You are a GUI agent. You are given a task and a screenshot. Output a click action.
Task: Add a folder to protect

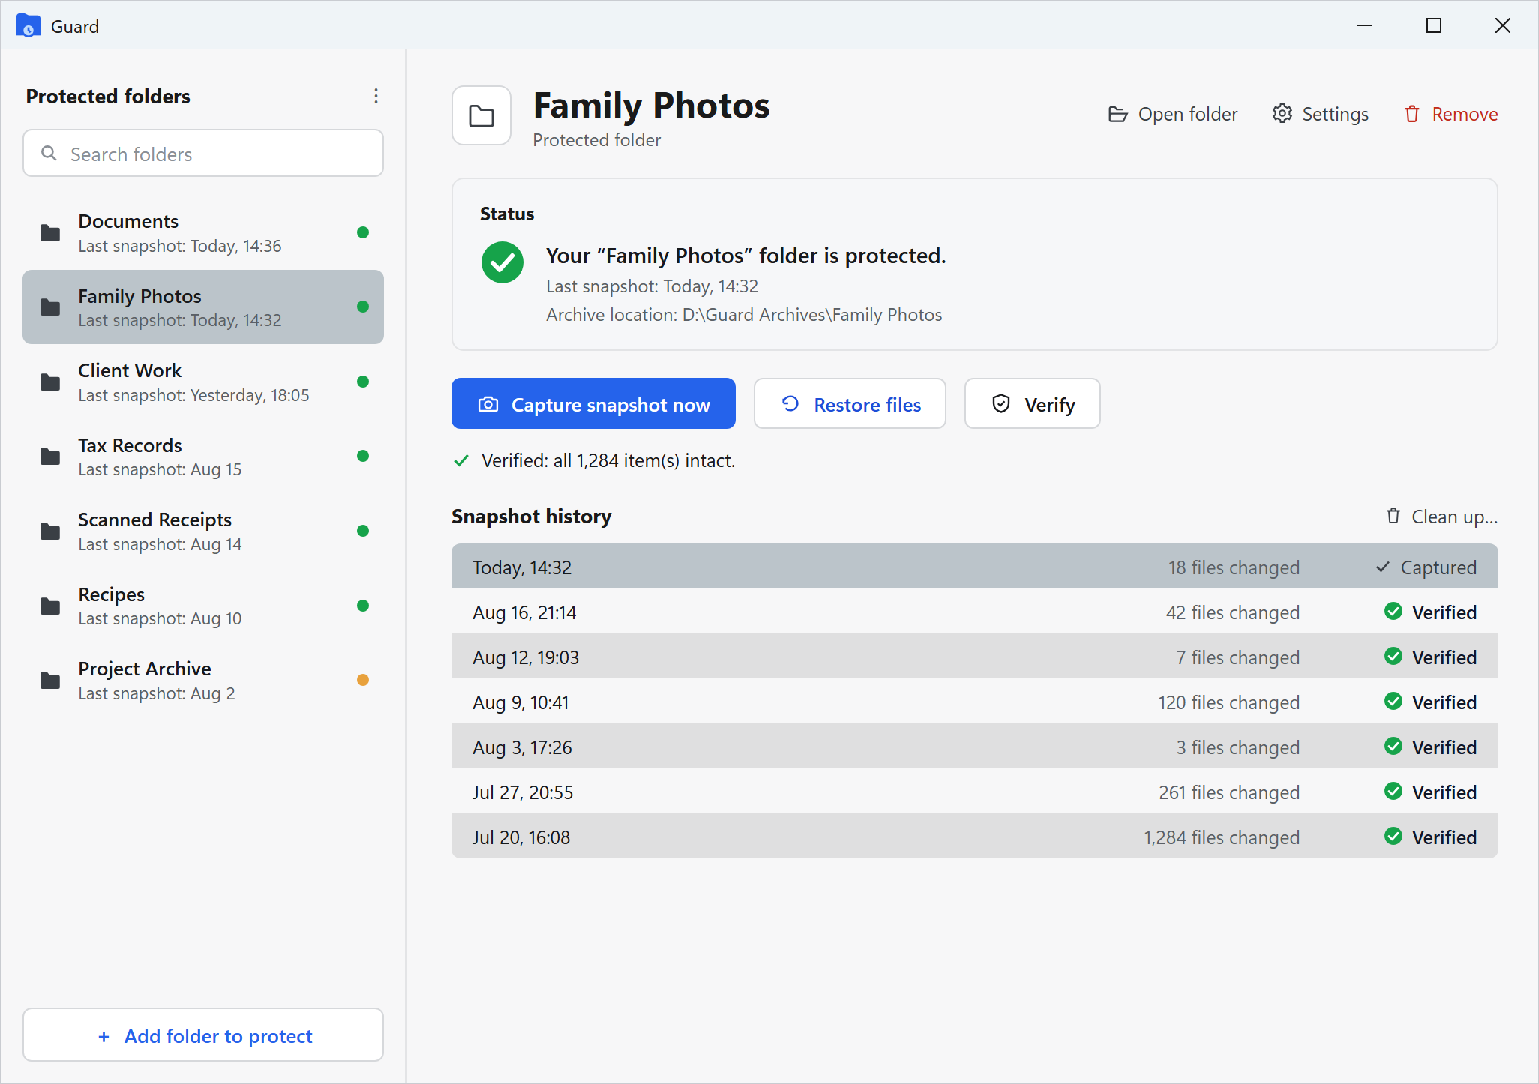(203, 1035)
